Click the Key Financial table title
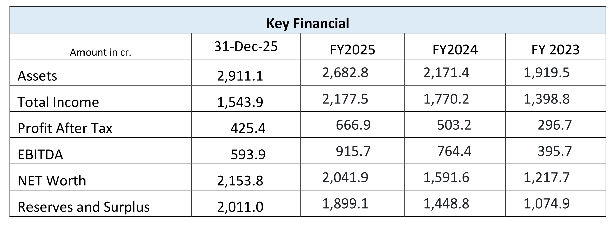The height and width of the screenshot is (233, 614). tap(308, 23)
